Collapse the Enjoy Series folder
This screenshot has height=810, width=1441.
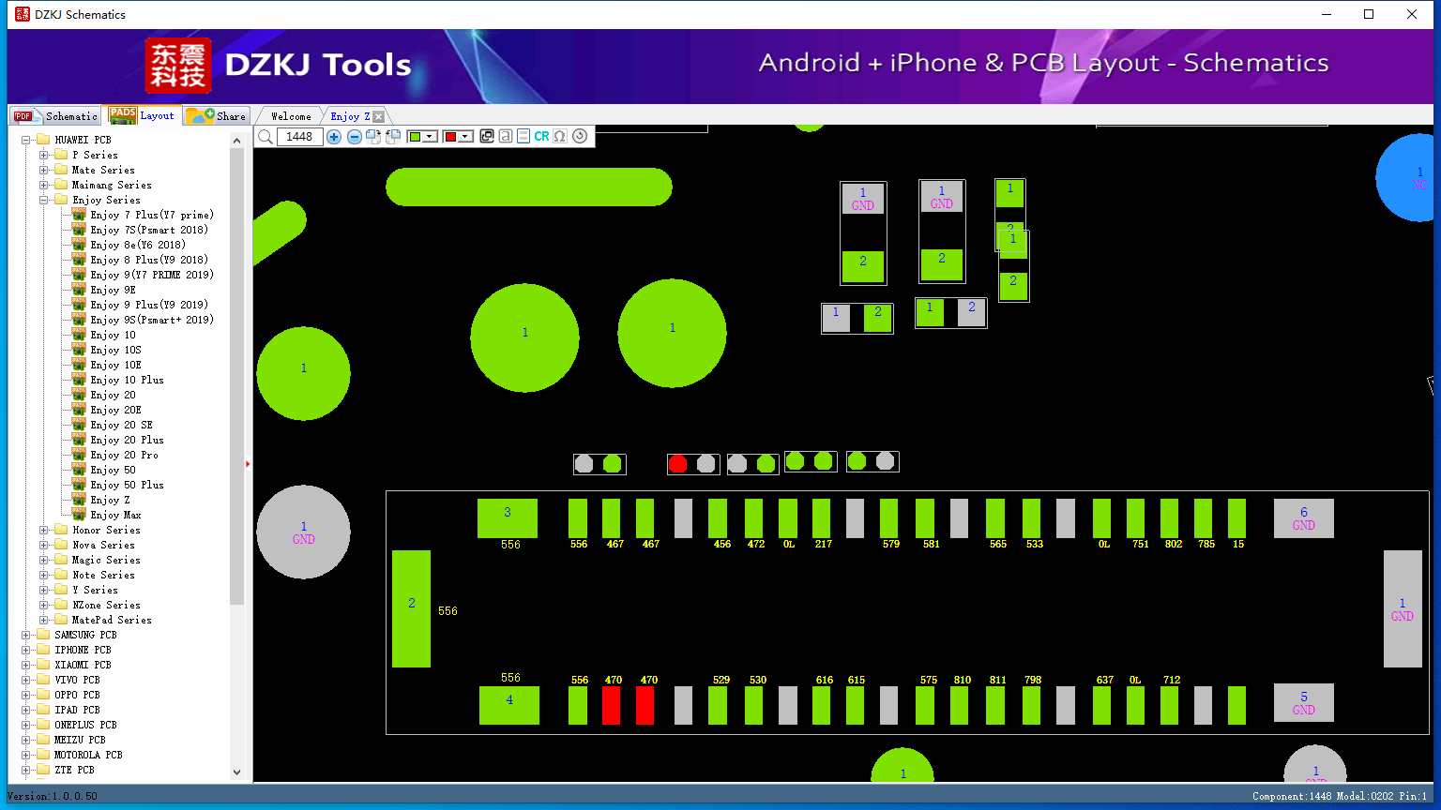point(44,200)
